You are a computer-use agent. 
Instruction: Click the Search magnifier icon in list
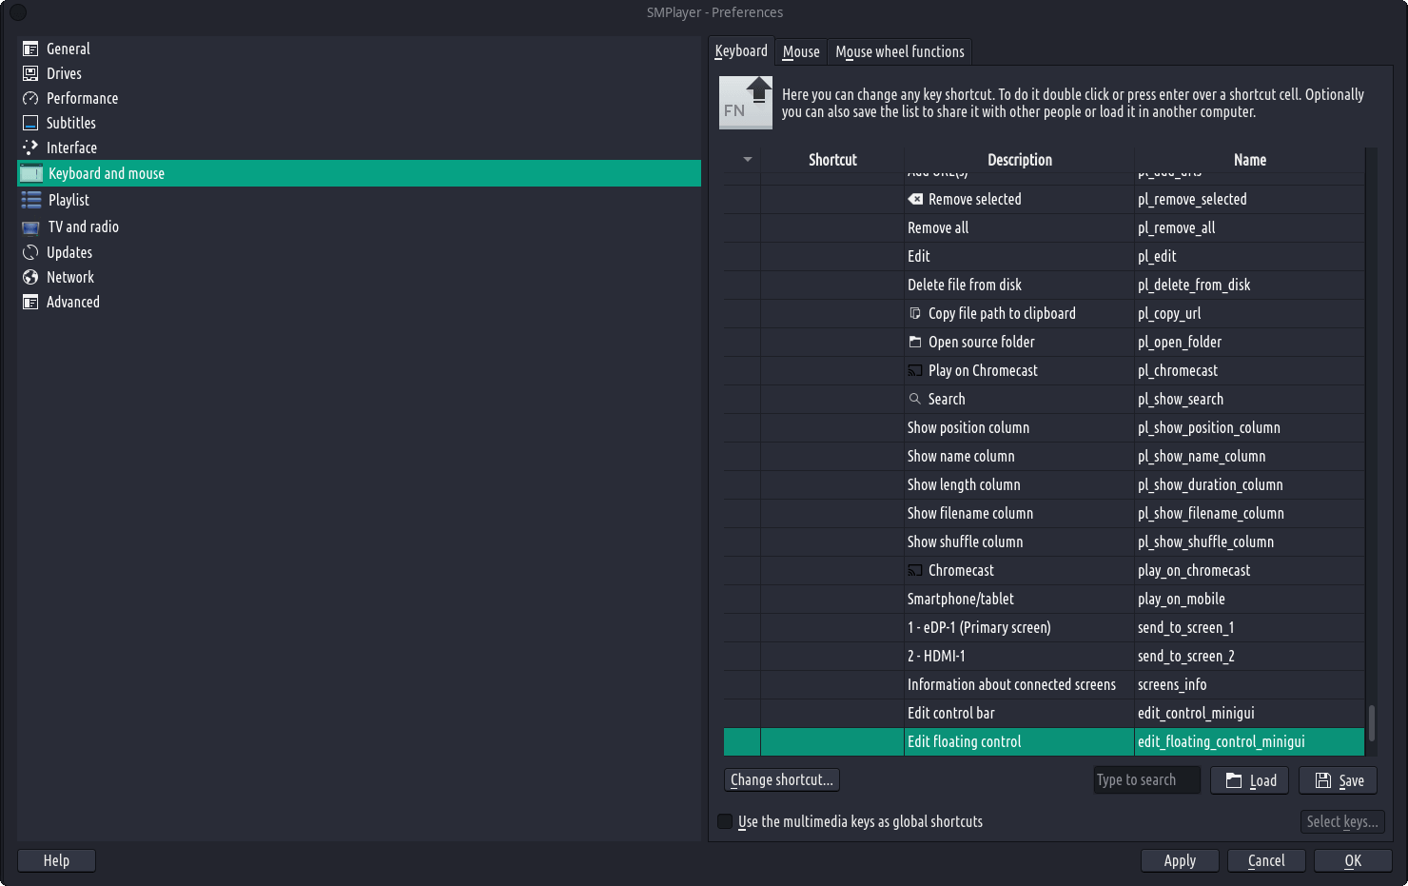pyautogui.click(x=915, y=399)
